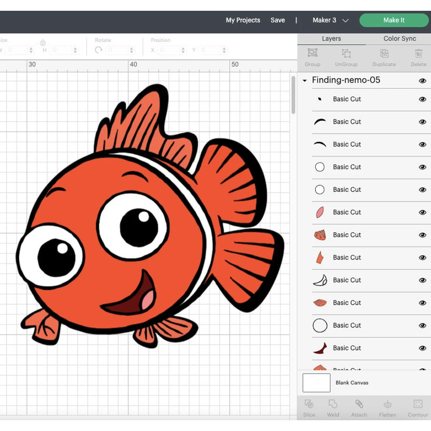Switch to the Color Sync tab
The width and height of the screenshot is (431, 431).
click(x=399, y=38)
